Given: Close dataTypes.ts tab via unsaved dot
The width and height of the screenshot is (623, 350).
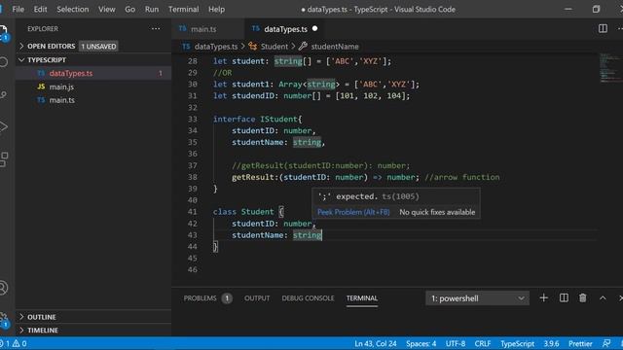Looking at the screenshot, I should tap(314, 28).
